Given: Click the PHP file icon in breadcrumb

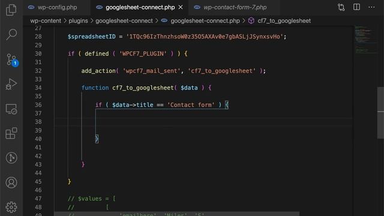Looking at the screenshot, I should tap(164, 21).
